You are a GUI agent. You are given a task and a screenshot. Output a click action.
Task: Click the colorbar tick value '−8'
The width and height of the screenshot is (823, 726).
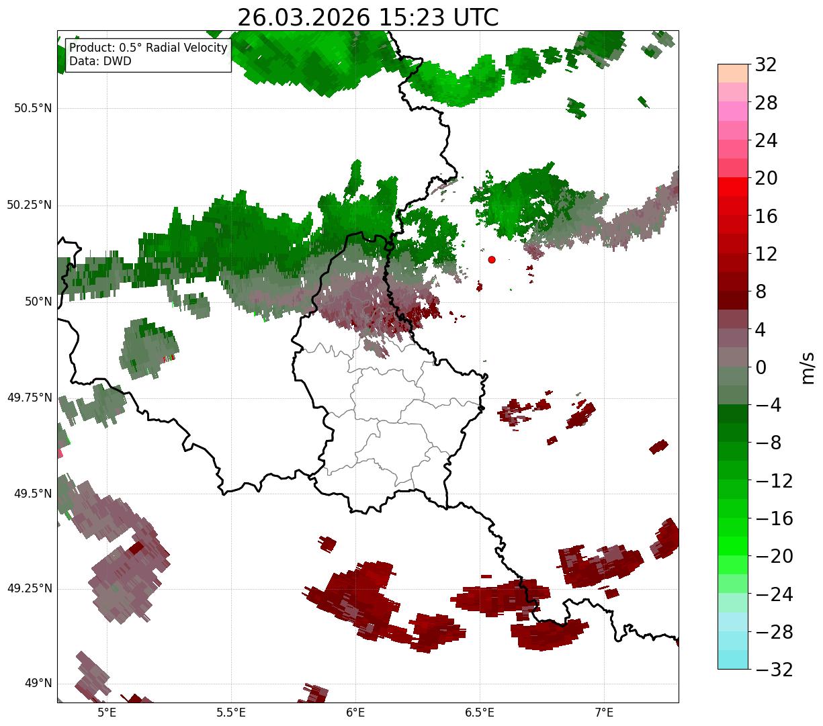click(769, 443)
